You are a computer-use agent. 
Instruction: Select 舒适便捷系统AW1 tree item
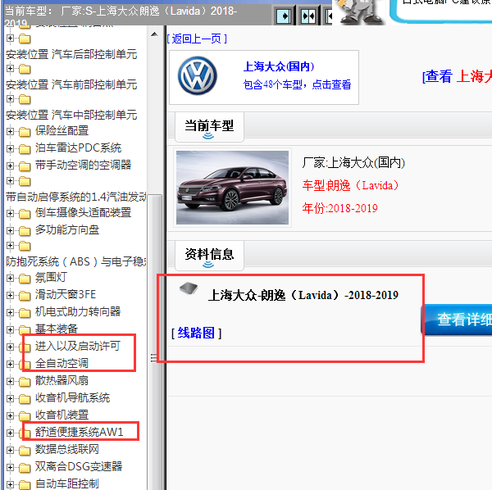pos(79,432)
